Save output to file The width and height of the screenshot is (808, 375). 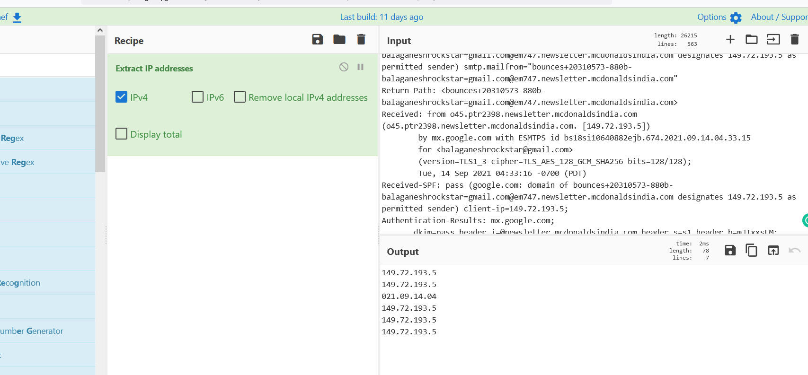coord(730,250)
